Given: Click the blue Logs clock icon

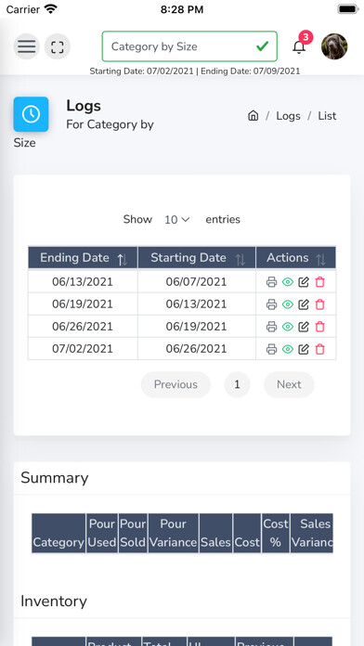Looking at the screenshot, I should point(31,114).
